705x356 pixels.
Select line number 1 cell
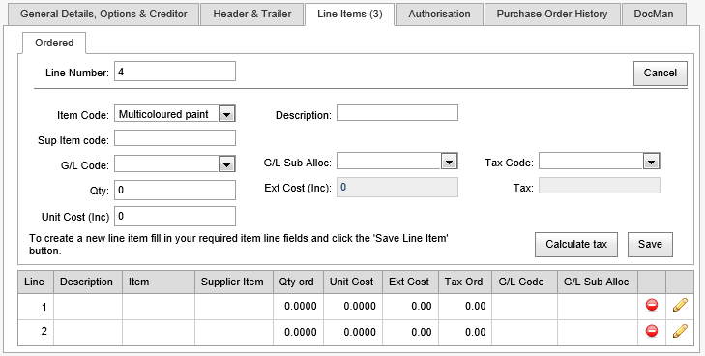[36, 307]
